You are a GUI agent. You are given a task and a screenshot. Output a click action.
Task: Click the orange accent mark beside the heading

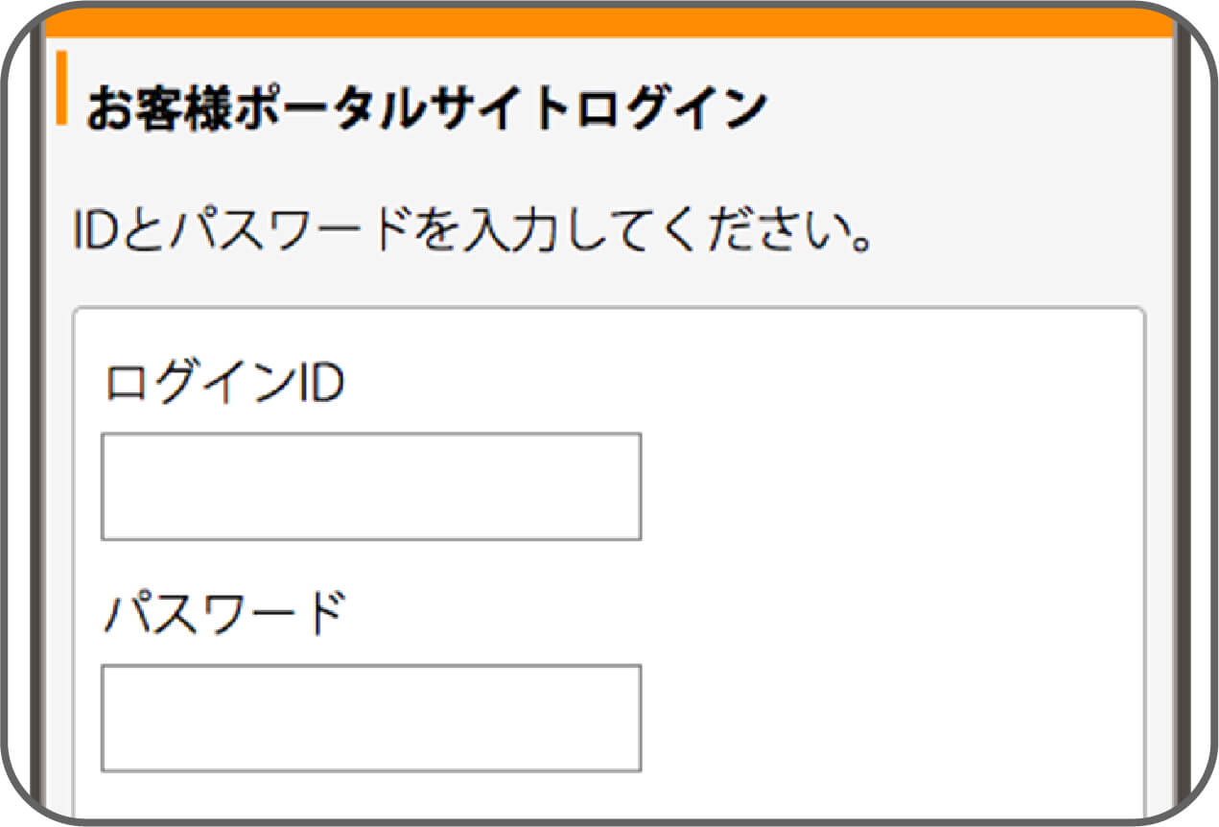point(63,94)
